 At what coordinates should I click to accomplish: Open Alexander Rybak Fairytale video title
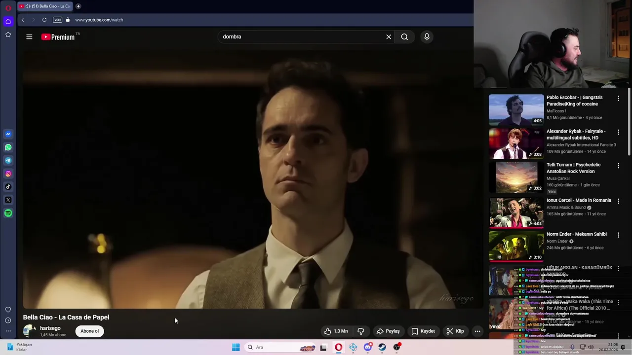tap(576, 135)
